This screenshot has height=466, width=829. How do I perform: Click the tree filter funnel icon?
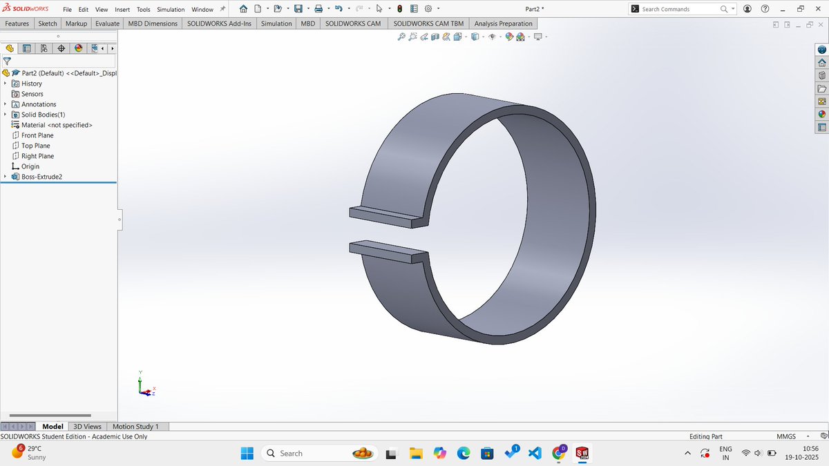tap(7, 61)
